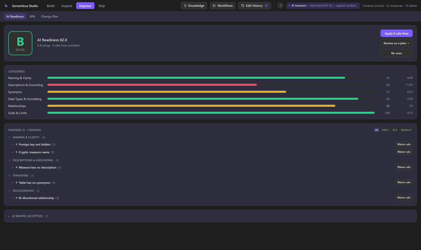Re-scan the model

[396, 53]
